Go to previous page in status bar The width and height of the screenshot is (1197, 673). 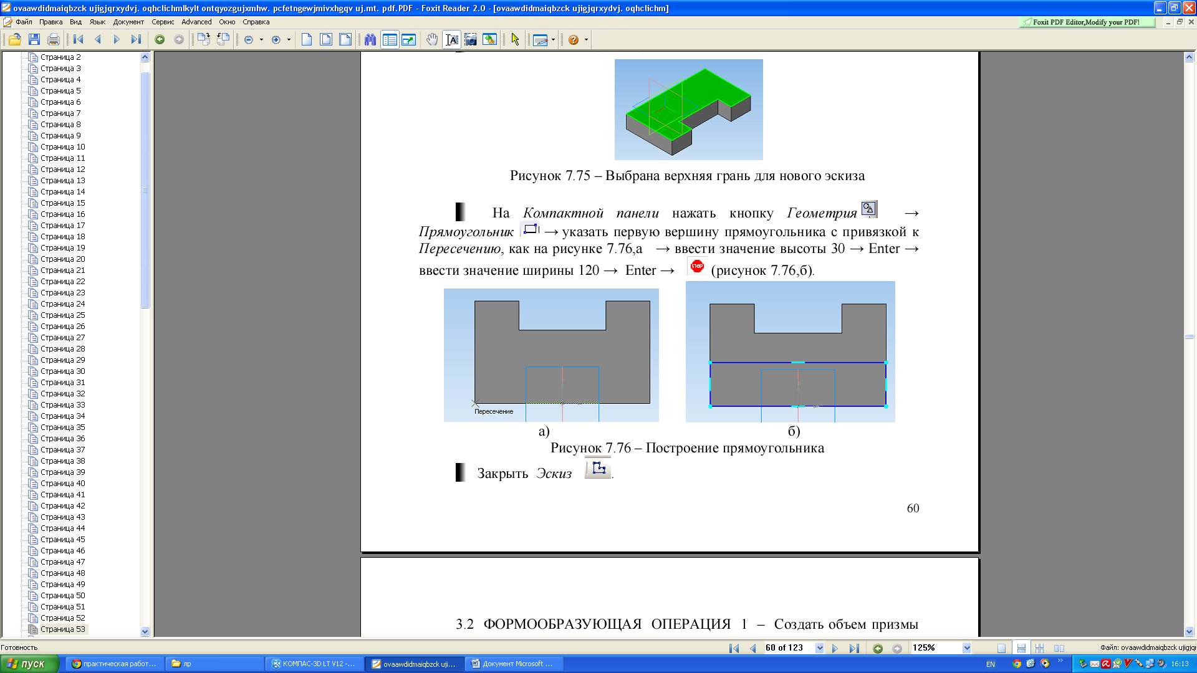(x=752, y=648)
